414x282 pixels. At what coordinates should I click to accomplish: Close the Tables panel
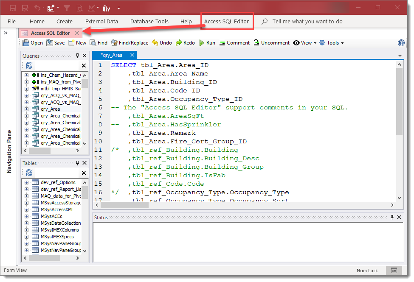pos(84,163)
